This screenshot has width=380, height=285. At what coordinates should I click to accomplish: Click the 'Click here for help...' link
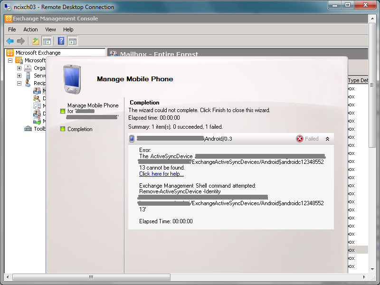pos(161,174)
